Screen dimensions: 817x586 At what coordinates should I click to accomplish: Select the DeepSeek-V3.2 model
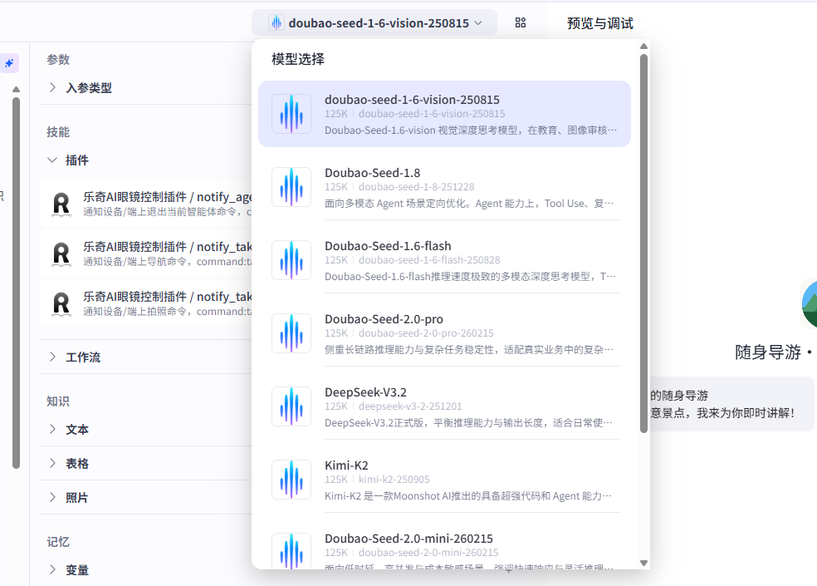[444, 406]
